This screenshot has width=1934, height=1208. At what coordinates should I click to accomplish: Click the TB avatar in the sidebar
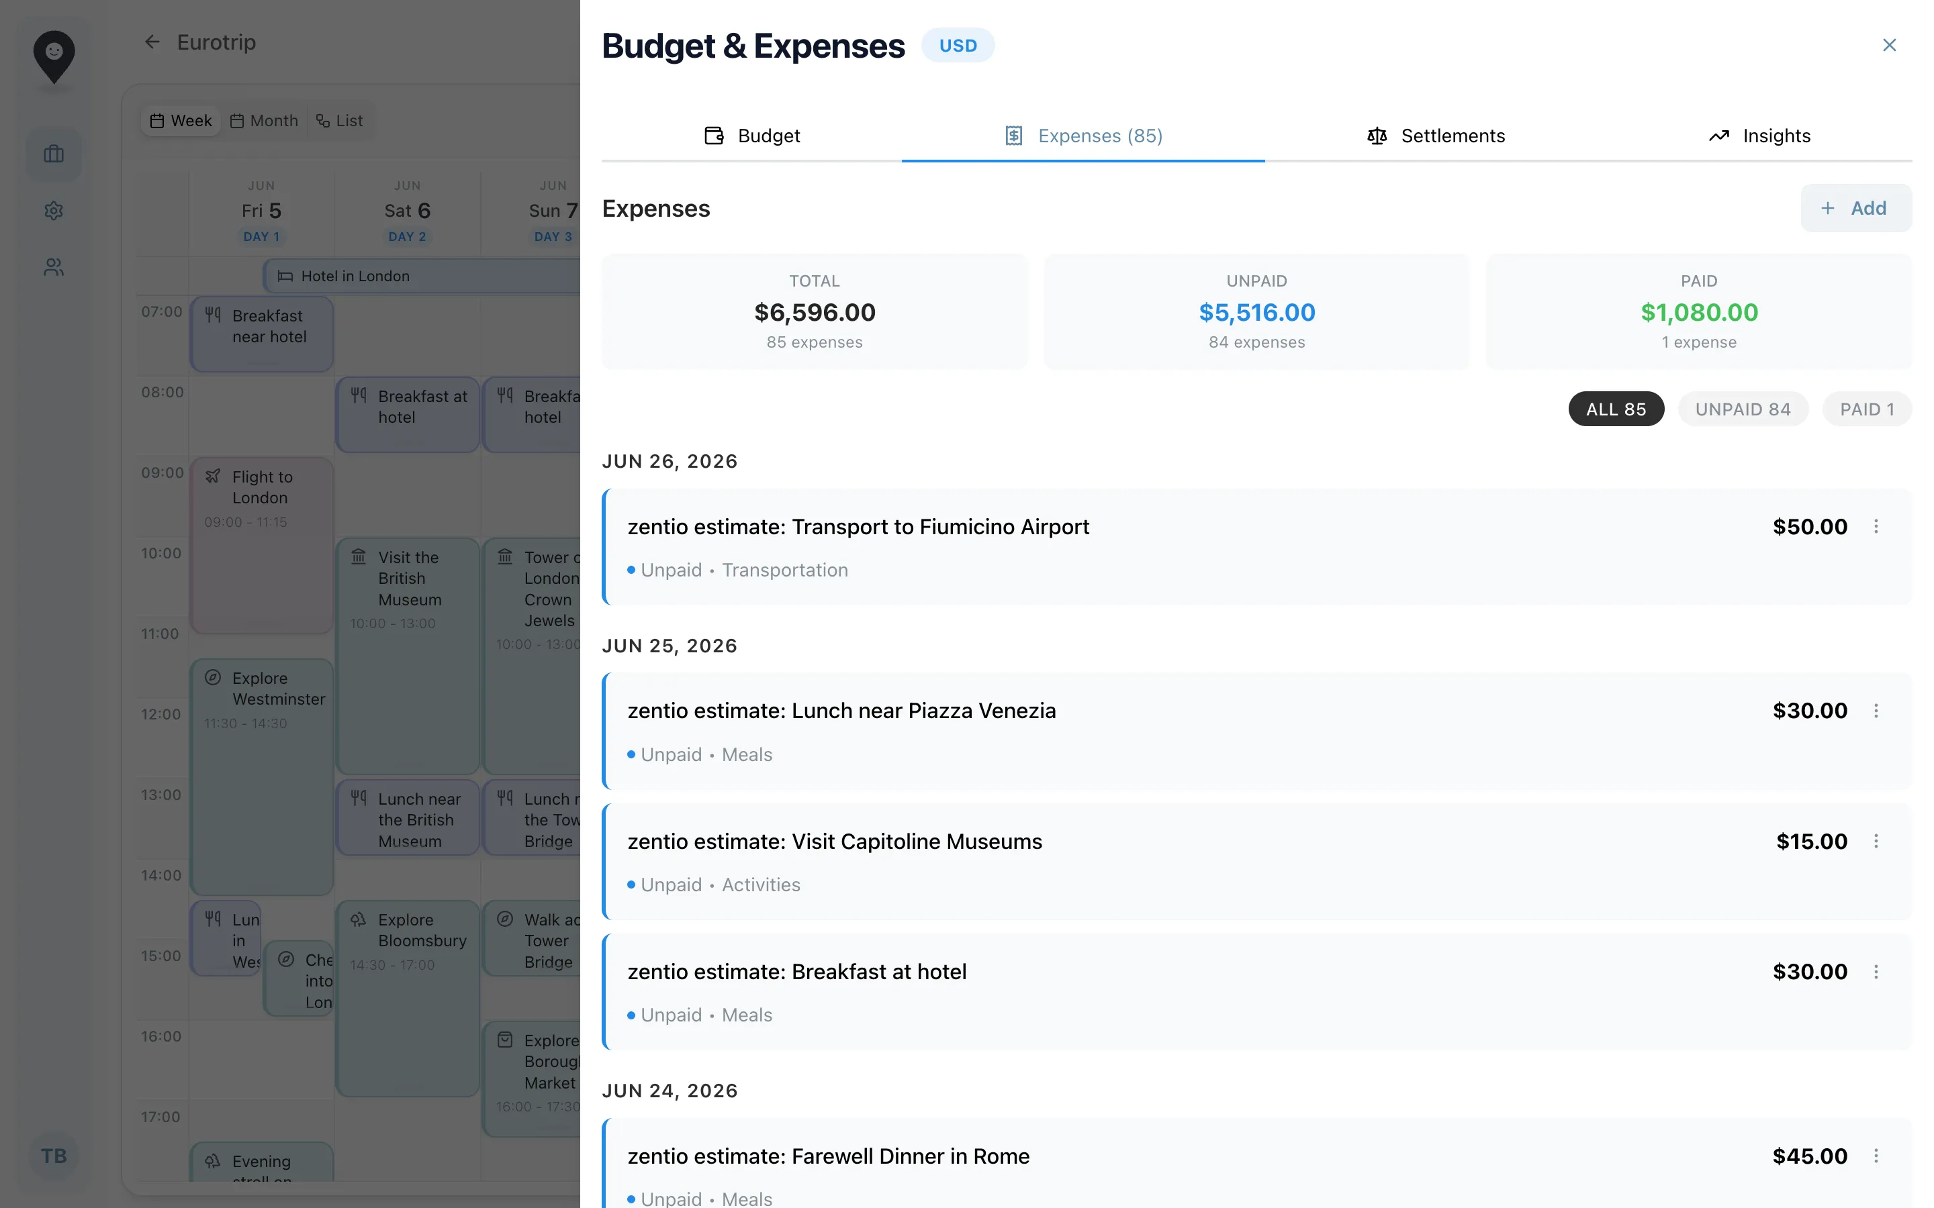tap(54, 1156)
